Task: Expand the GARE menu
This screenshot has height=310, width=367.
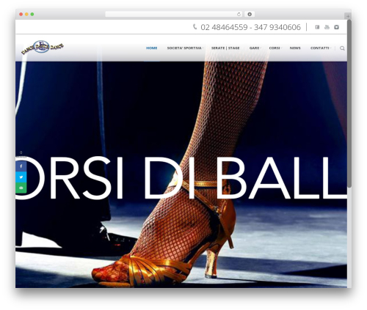Action: [x=255, y=48]
